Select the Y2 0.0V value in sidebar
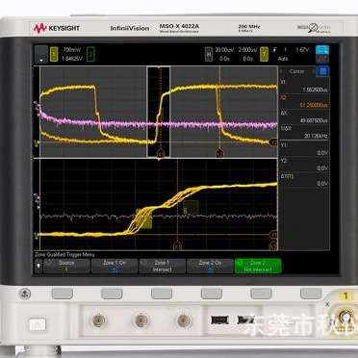 pos(321,168)
